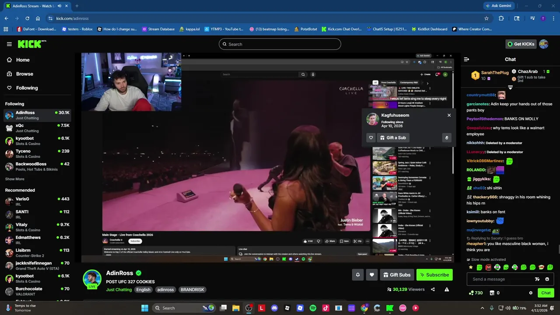Open KickBot Dashboard bookmark

(x=429, y=29)
